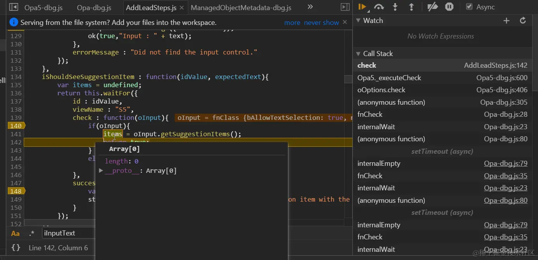Pretty print the source with braces icon
This screenshot has height=260, width=538.
pos(16,248)
